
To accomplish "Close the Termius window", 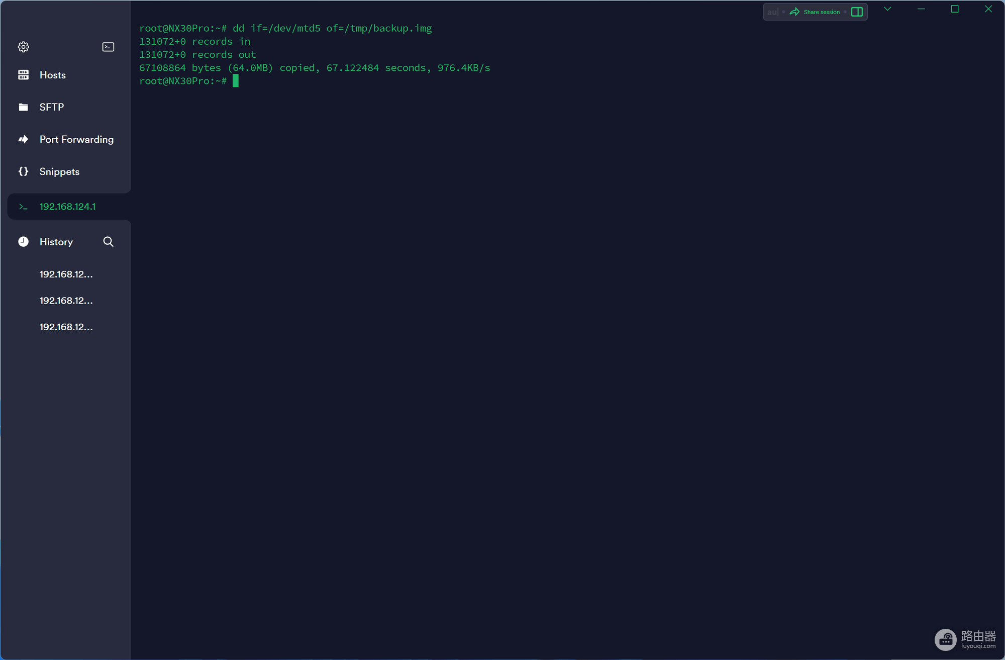I will [x=988, y=9].
